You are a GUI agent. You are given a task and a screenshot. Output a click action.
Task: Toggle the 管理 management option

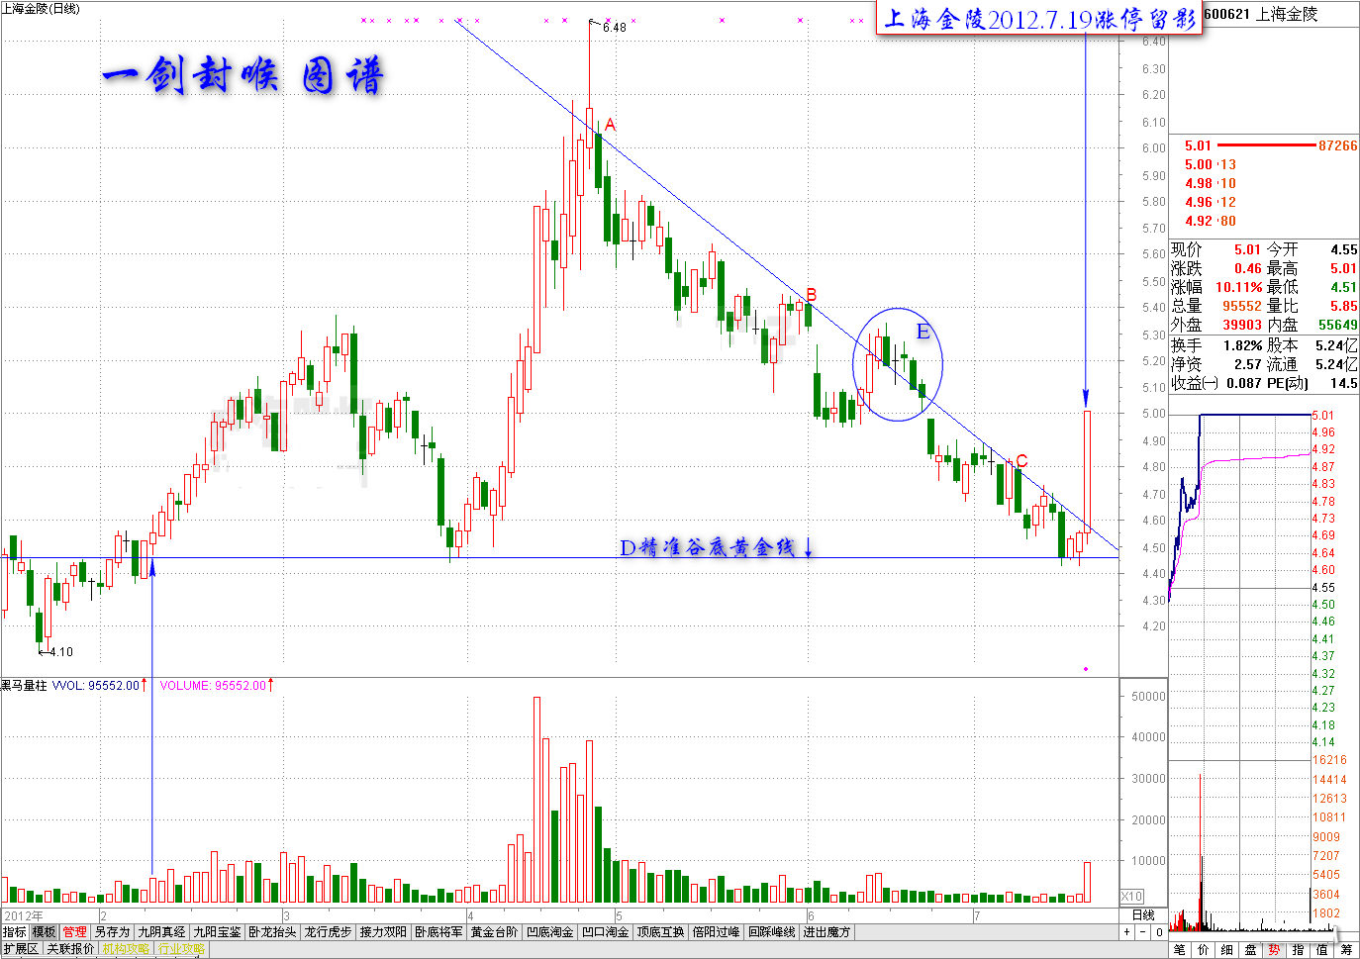pyautogui.click(x=74, y=932)
